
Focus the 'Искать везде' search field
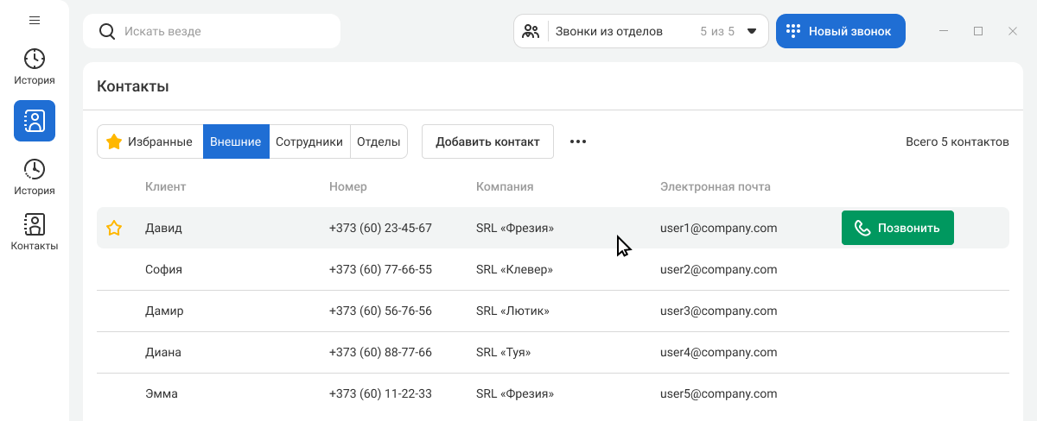tap(225, 31)
